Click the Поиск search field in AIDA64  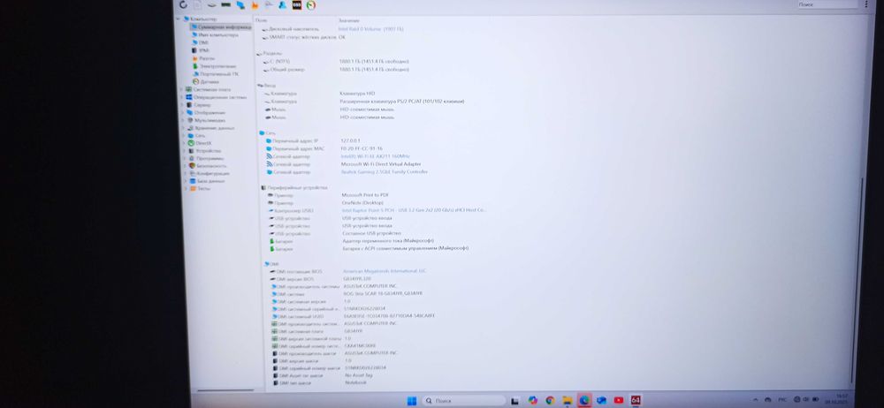tap(827, 4)
